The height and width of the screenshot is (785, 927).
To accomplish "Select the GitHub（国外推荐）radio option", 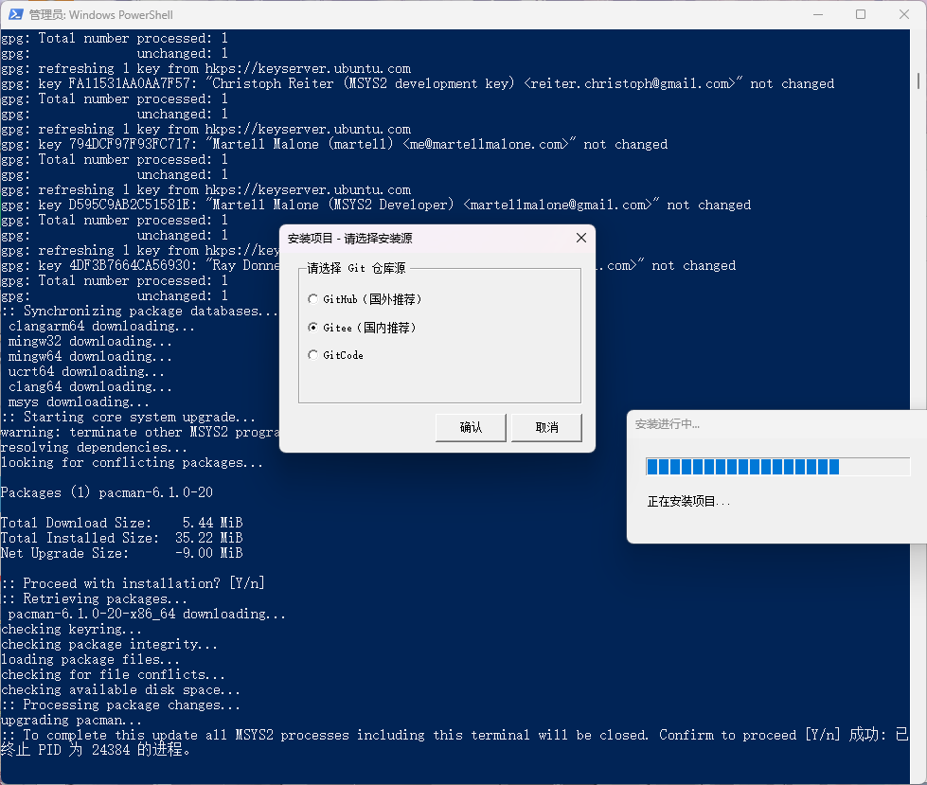I will point(313,299).
